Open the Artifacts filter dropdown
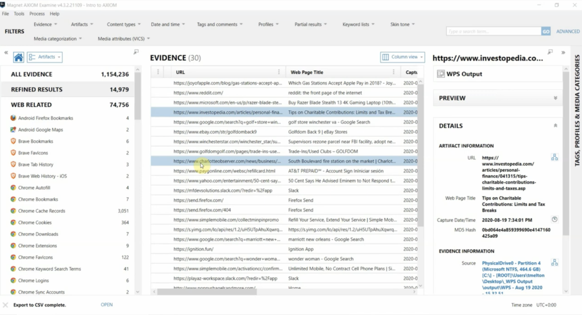This screenshot has width=582, height=315. (x=82, y=24)
